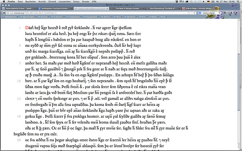Open the Fenster menu
Viewport: 242px width, 151px height.
[86, 2]
